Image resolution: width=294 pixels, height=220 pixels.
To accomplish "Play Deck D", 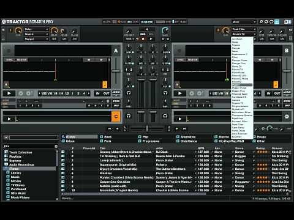I will 180,119.
